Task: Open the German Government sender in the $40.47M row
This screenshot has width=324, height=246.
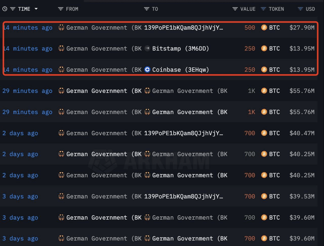Action: pos(104,133)
